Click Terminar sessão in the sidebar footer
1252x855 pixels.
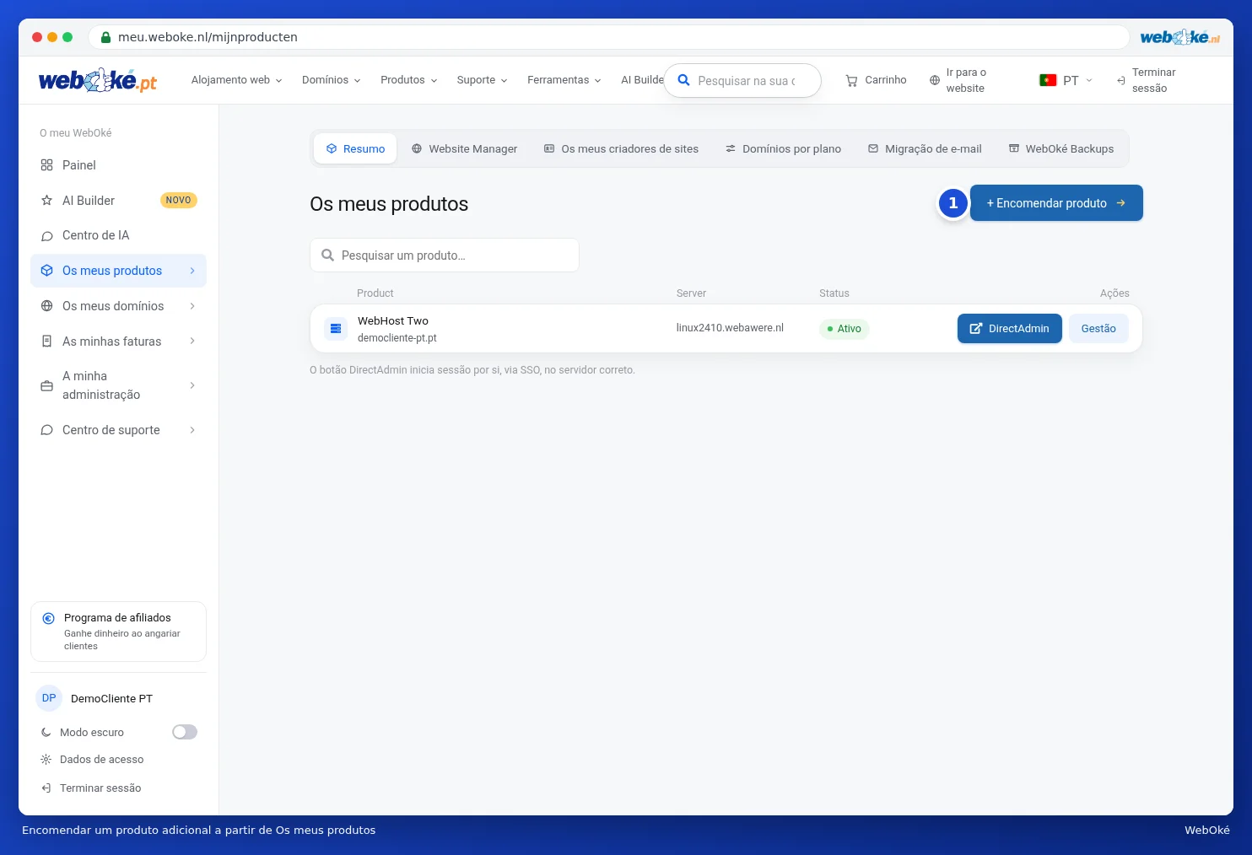91,788
